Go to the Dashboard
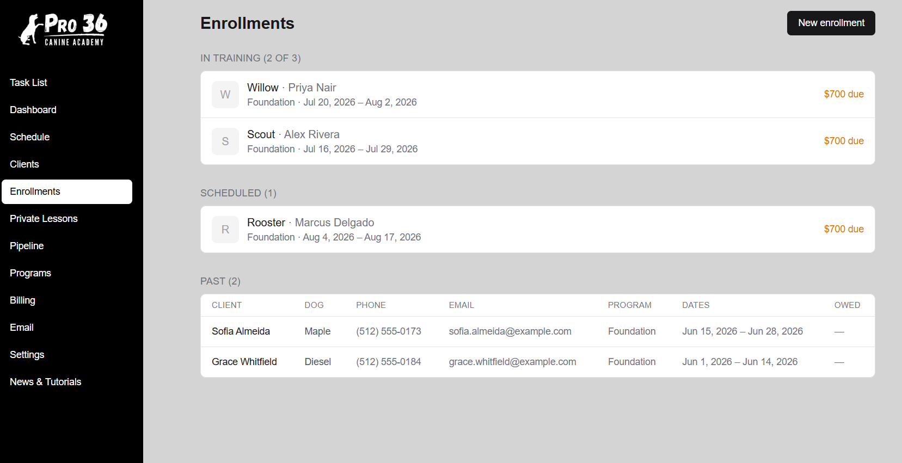Screen dimensions: 902x463 pyautogui.click(x=67, y=110)
